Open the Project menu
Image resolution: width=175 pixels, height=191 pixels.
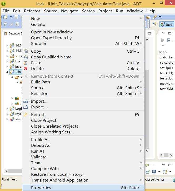point(105,11)
